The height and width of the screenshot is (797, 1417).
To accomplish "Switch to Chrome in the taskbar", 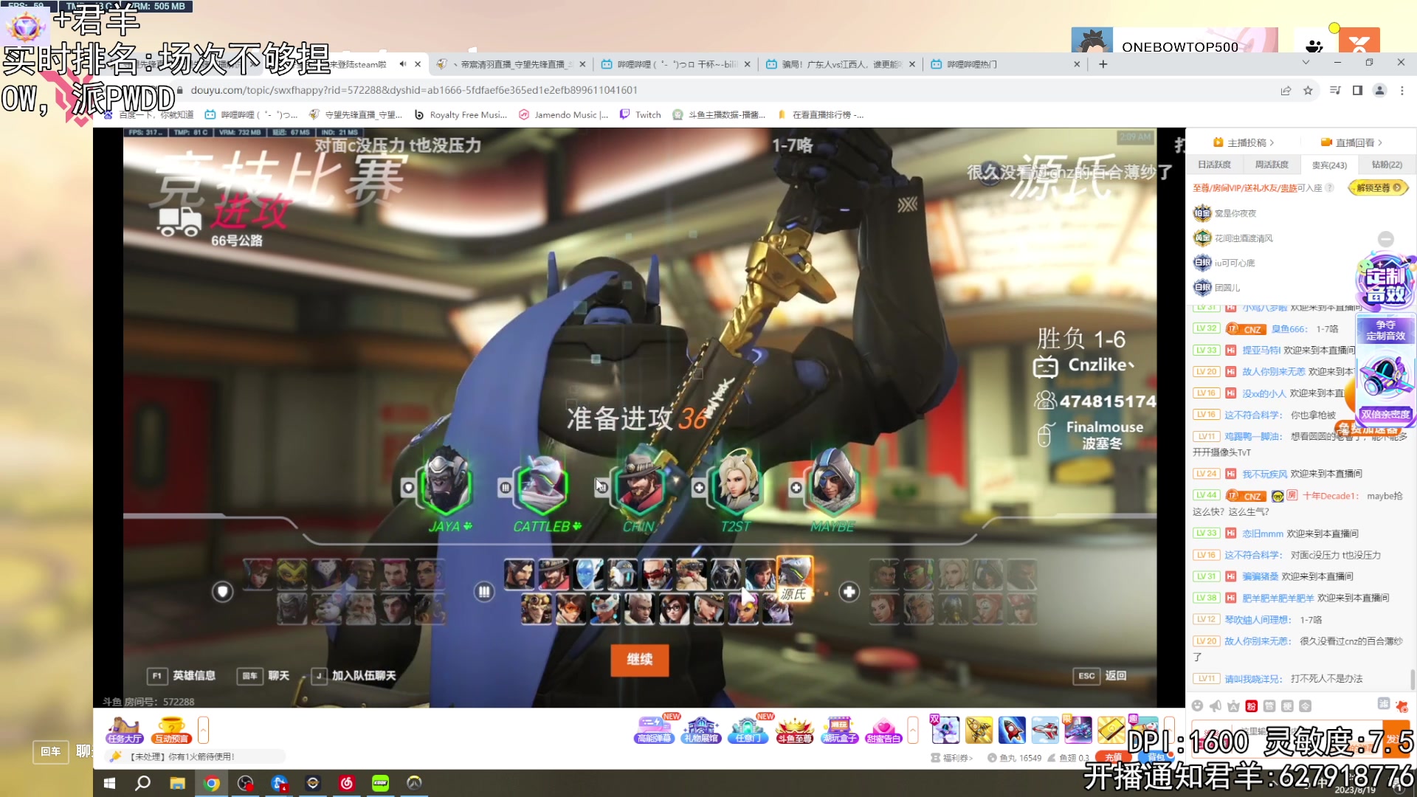I will click(212, 783).
